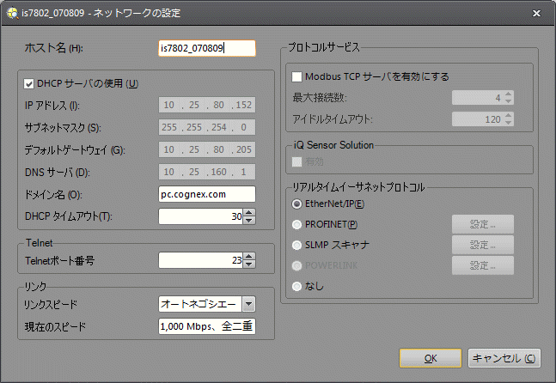Click the Cognex app icon in title bar
556x383 pixels.
tap(11, 14)
